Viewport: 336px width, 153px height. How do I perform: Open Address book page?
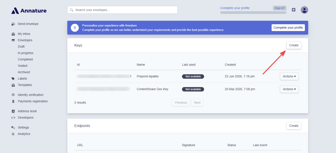27,111
